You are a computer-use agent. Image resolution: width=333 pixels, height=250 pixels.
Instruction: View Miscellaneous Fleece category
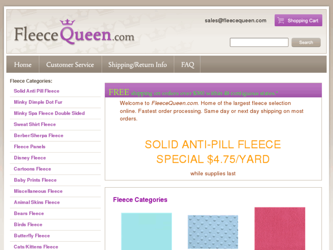[38, 191]
